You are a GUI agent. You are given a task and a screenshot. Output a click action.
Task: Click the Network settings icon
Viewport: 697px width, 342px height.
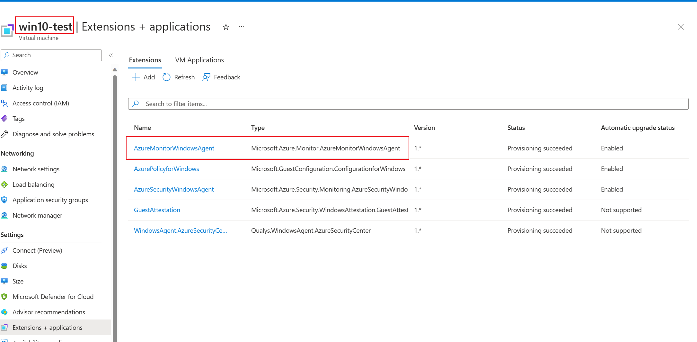click(x=4, y=169)
